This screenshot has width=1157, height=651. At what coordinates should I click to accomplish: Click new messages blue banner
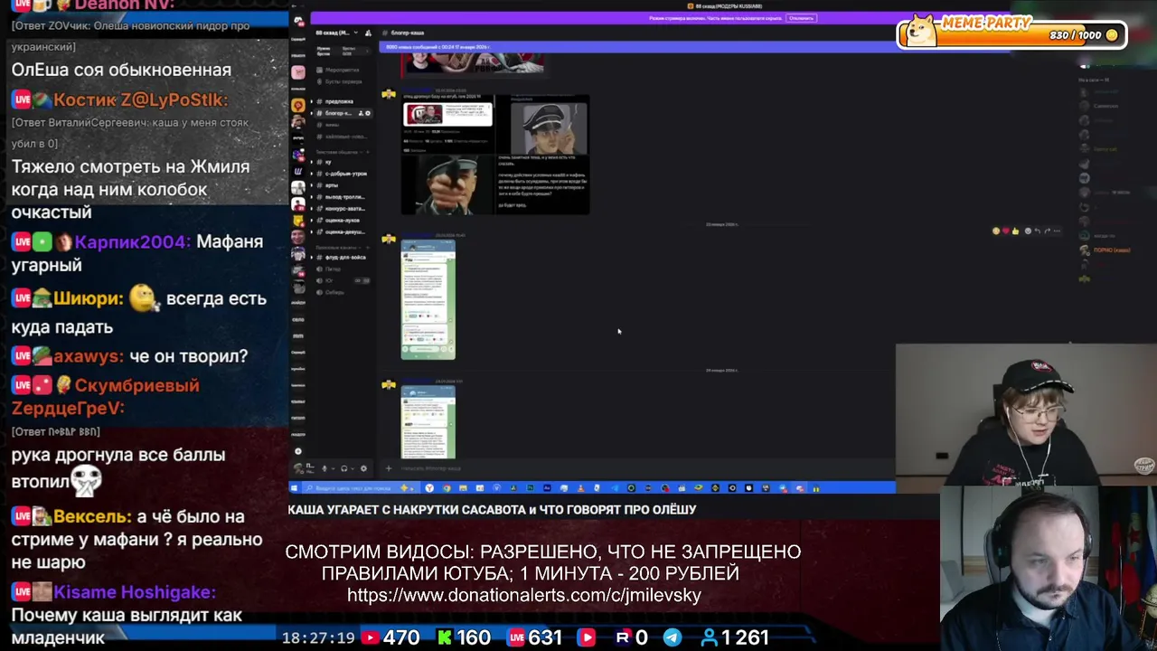point(696,47)
